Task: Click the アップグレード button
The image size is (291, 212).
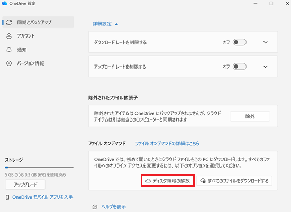Action: click(25, 185)
